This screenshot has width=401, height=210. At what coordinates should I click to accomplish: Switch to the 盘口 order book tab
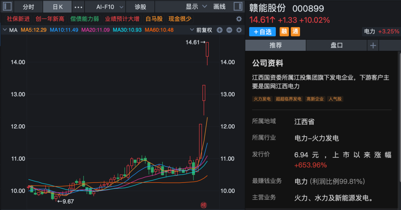point(336,45)
